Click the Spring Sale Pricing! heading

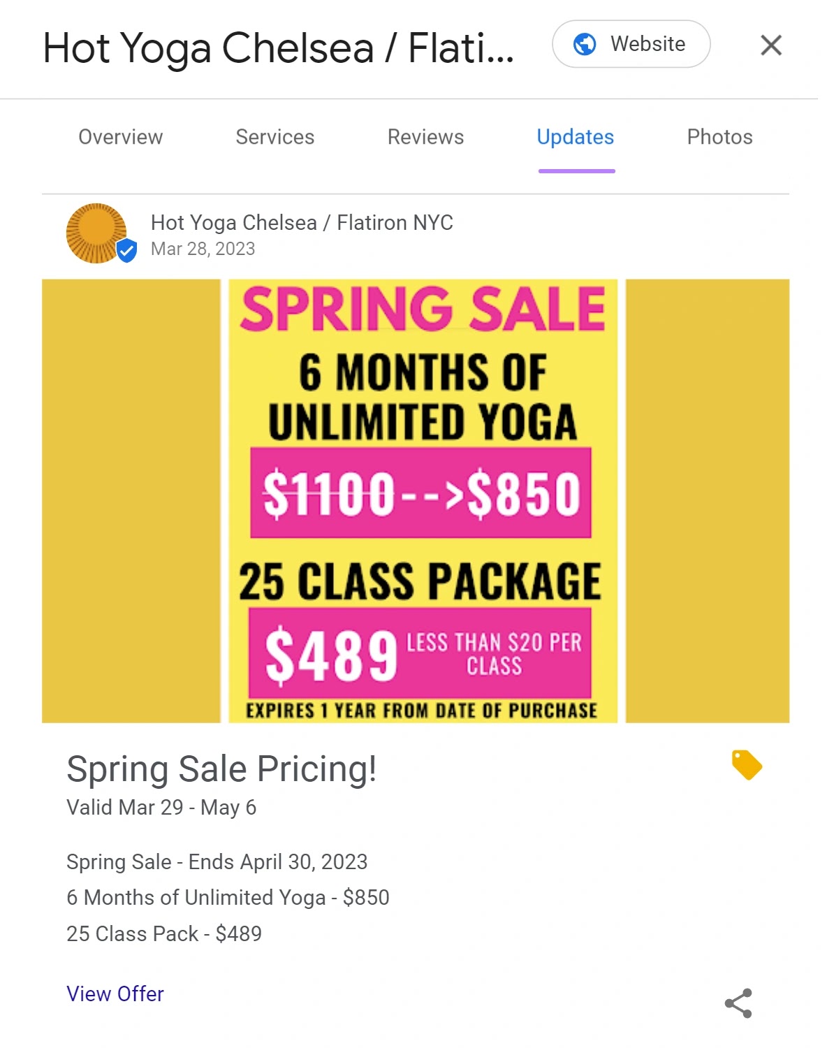tap(222, 769)
